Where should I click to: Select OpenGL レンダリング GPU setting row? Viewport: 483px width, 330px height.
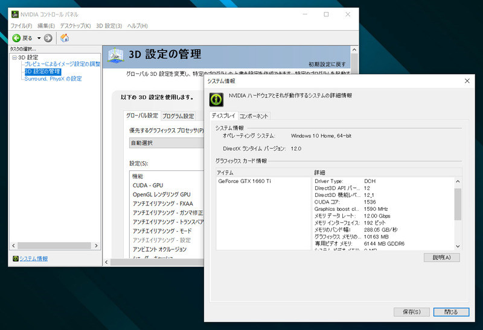coord(167,195)
